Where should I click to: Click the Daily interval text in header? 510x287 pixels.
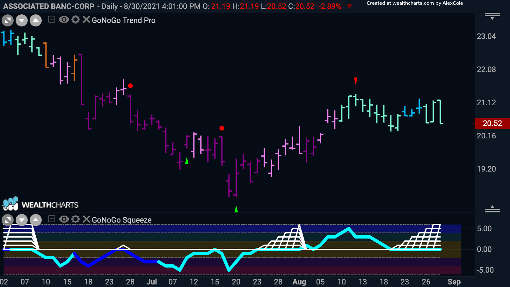[x=109, y=6]
